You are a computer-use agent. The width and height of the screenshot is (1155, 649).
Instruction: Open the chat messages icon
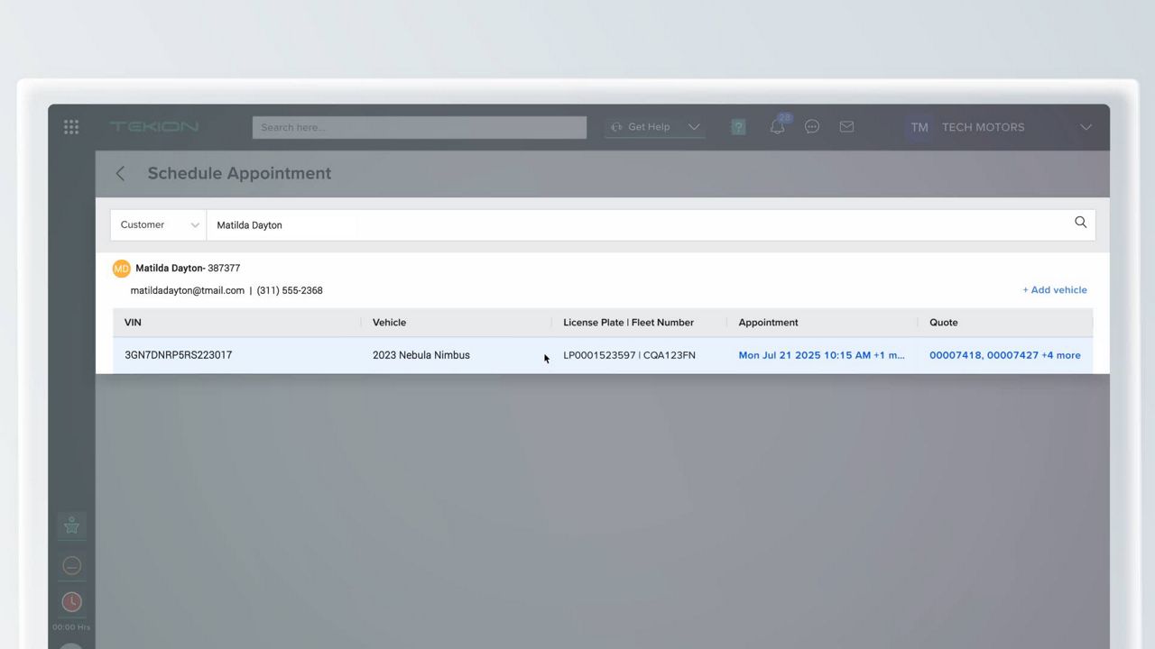click(812, 127)
